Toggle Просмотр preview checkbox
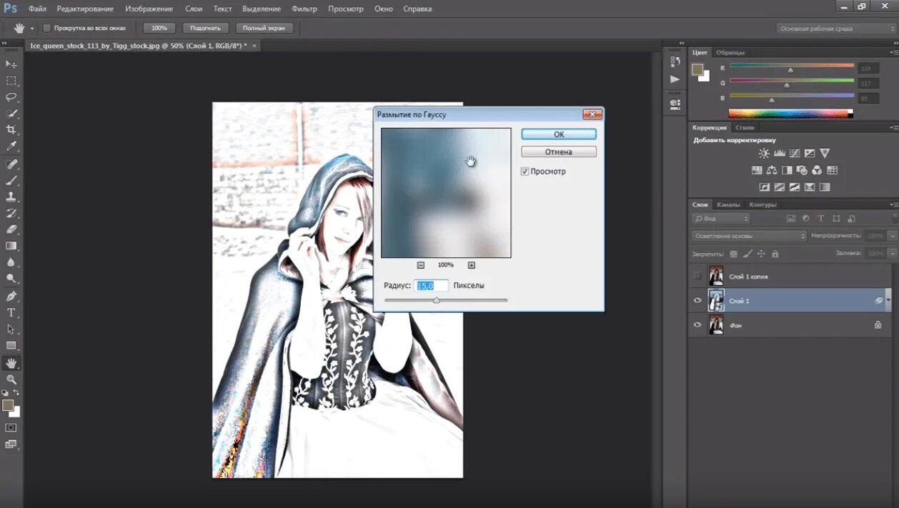Screen dimensions: 899x508 point(525,171)
